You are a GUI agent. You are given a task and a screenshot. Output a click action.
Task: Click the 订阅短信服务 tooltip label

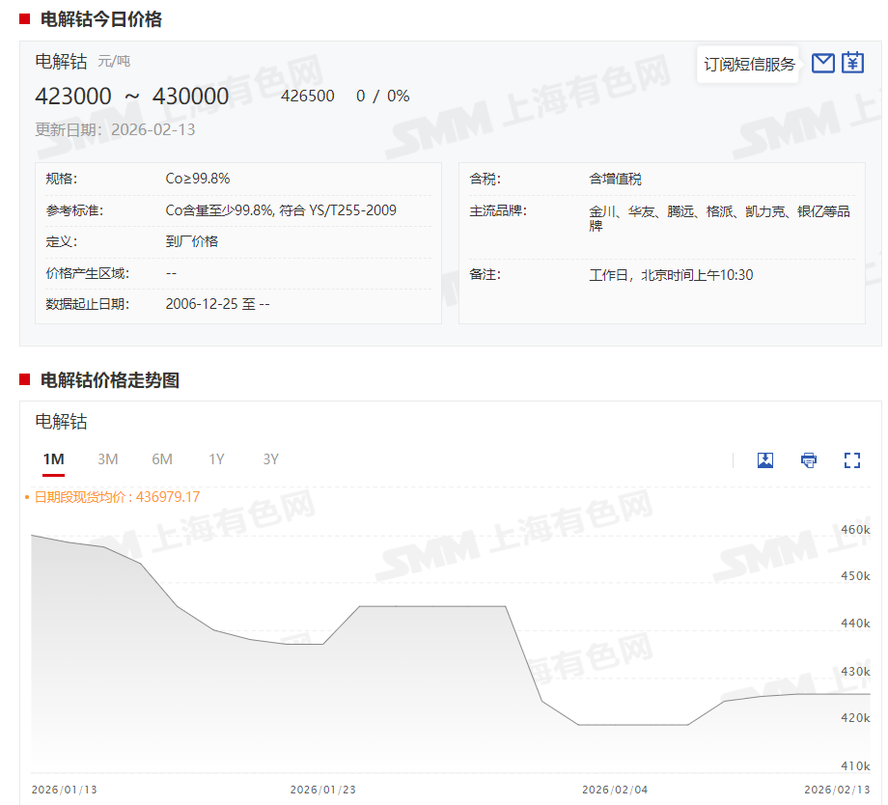749,65
